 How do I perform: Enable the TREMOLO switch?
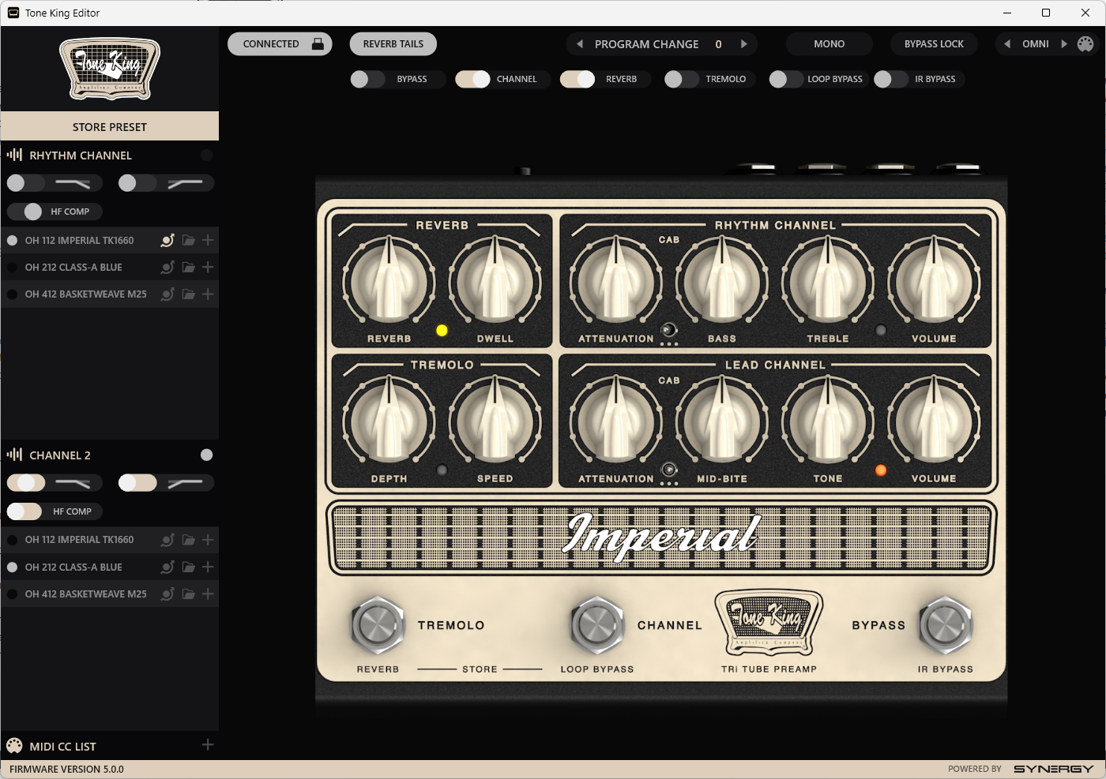[682, 79]
